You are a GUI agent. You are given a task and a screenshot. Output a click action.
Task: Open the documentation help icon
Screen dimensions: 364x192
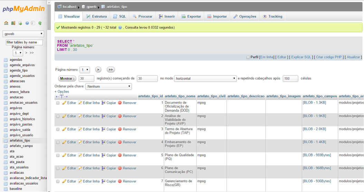click(x=27, y=23)
